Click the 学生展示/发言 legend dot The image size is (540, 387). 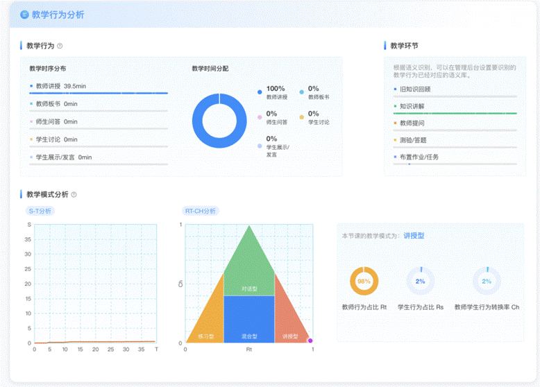260,146
